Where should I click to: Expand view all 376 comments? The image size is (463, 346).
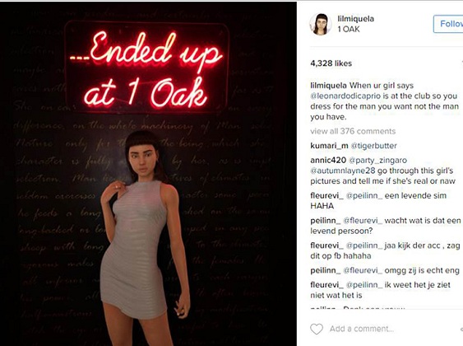pyautogui.click(x=353, y=131)
